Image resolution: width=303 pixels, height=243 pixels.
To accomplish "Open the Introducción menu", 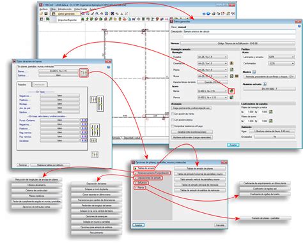I will point(65,9).
